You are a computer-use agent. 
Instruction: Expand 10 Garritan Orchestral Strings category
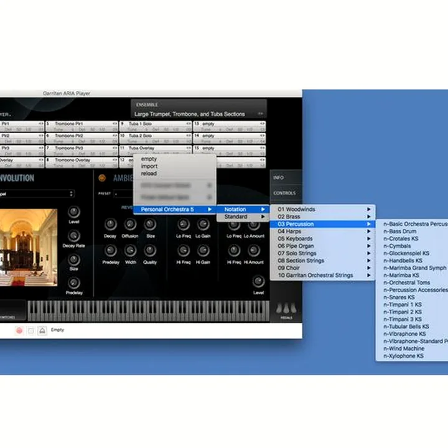point(322,276)
